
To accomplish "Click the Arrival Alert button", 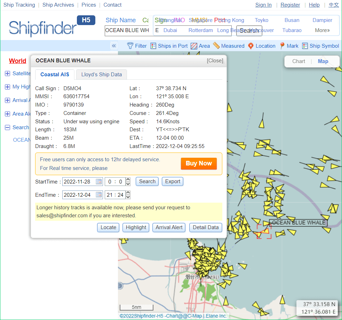I will click(169, 227).
